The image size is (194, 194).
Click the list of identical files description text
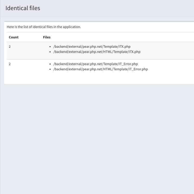tap(44, 27)
